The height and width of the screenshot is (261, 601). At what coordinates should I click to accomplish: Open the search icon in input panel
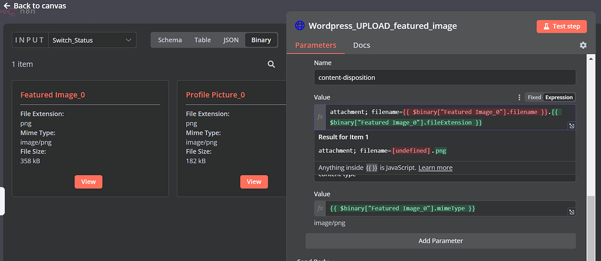(271, 65)
